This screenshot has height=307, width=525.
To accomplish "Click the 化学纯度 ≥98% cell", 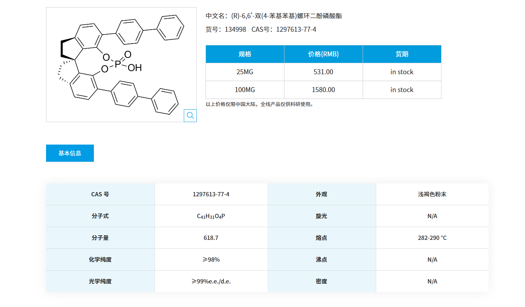I will tap(211, 260).
